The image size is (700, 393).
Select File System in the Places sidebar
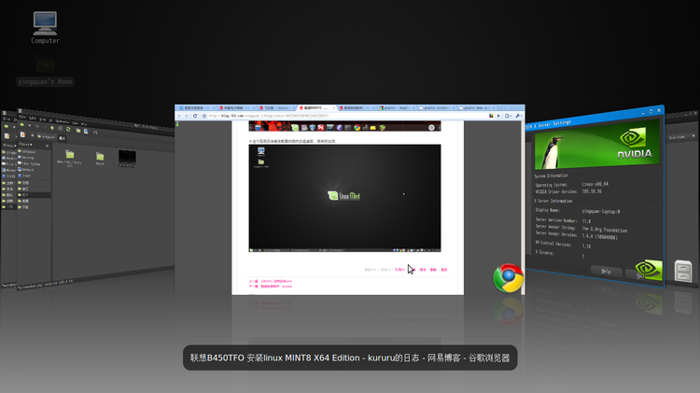point(29,164)
